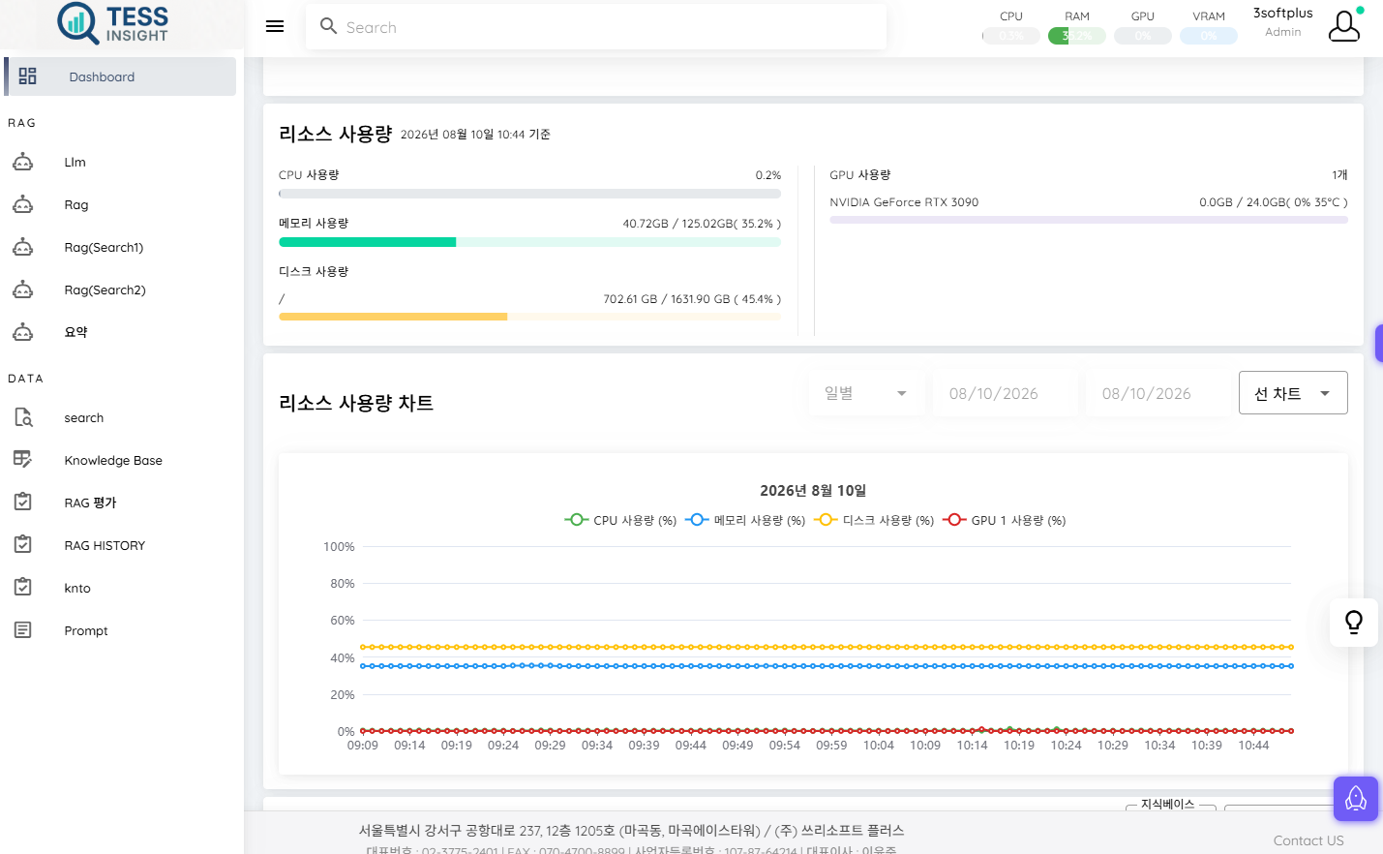
Task: Click the TESS Insight logo
Action: (113, 23)
